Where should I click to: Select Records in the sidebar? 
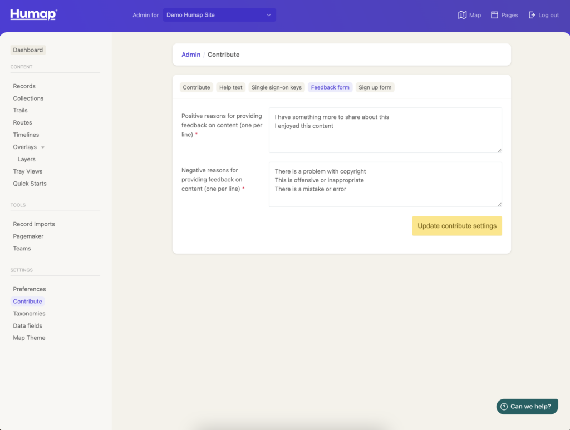[x=24, y=86]
